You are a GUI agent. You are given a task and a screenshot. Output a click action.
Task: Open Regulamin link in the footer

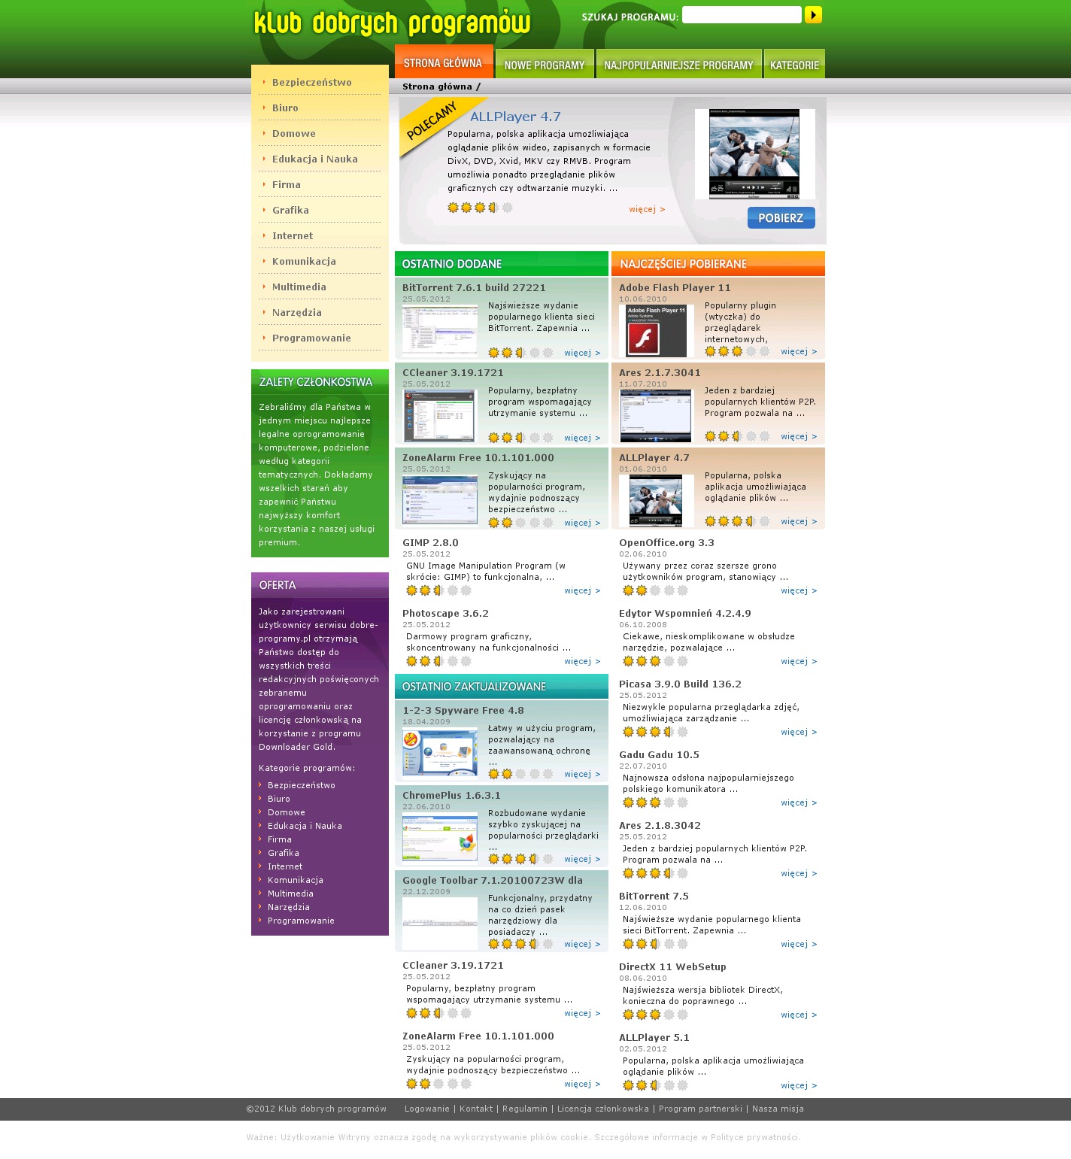click(x=525, y=1109)
